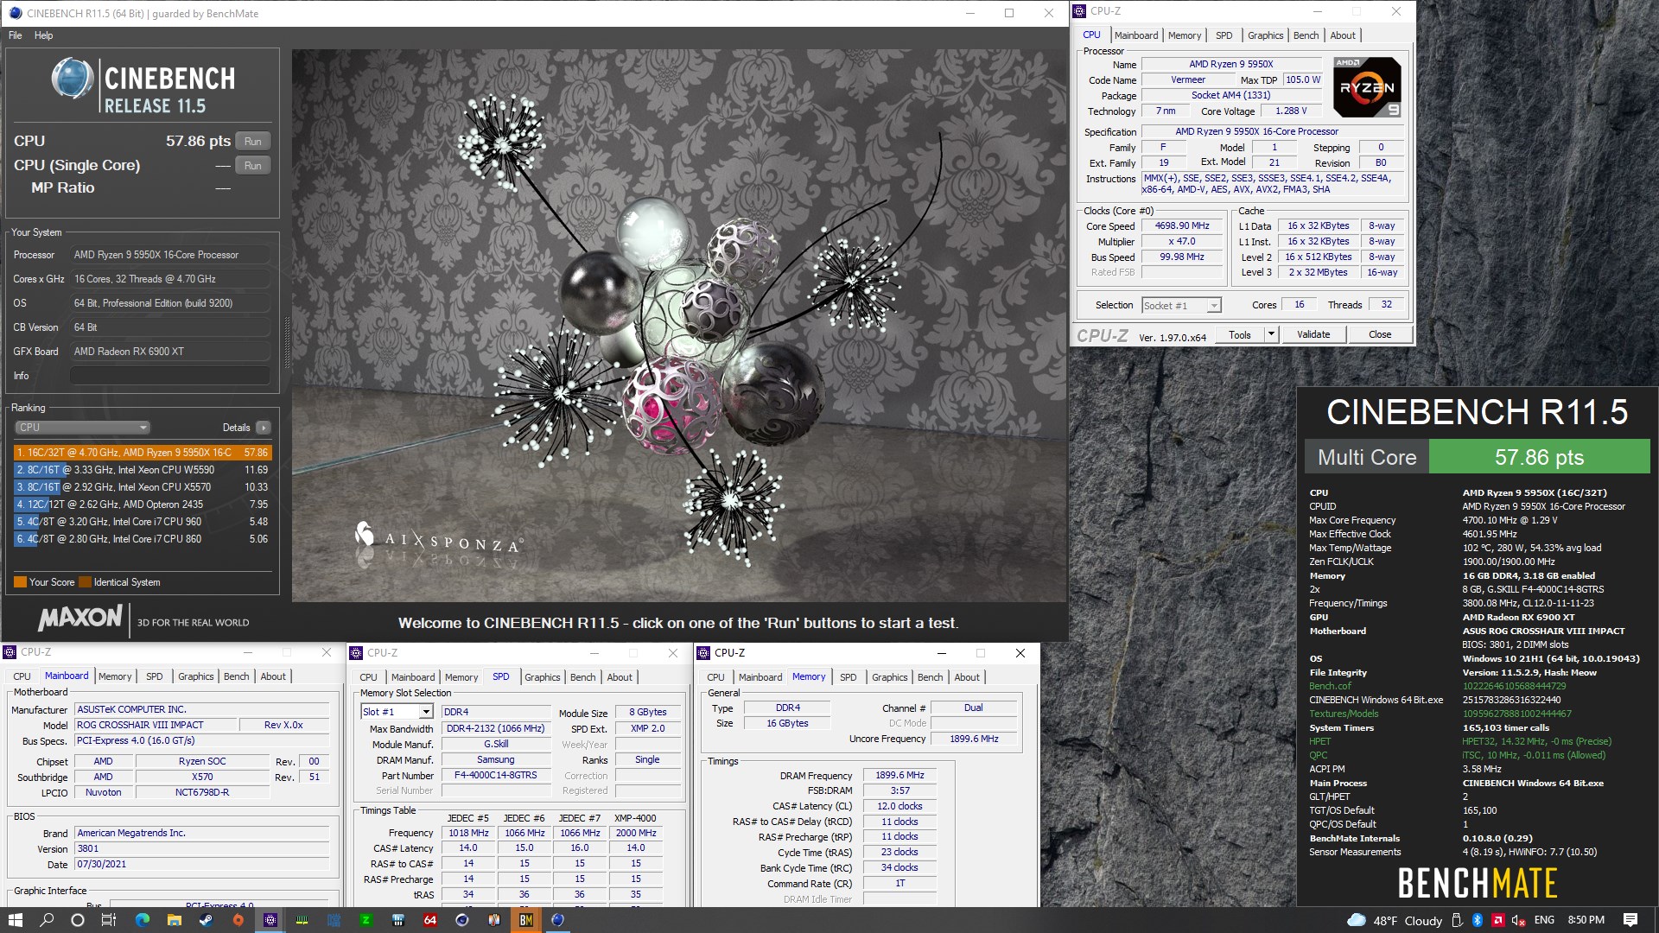
Task: Open About tab in CPU-Z Memory window
Action: (967, 677)
